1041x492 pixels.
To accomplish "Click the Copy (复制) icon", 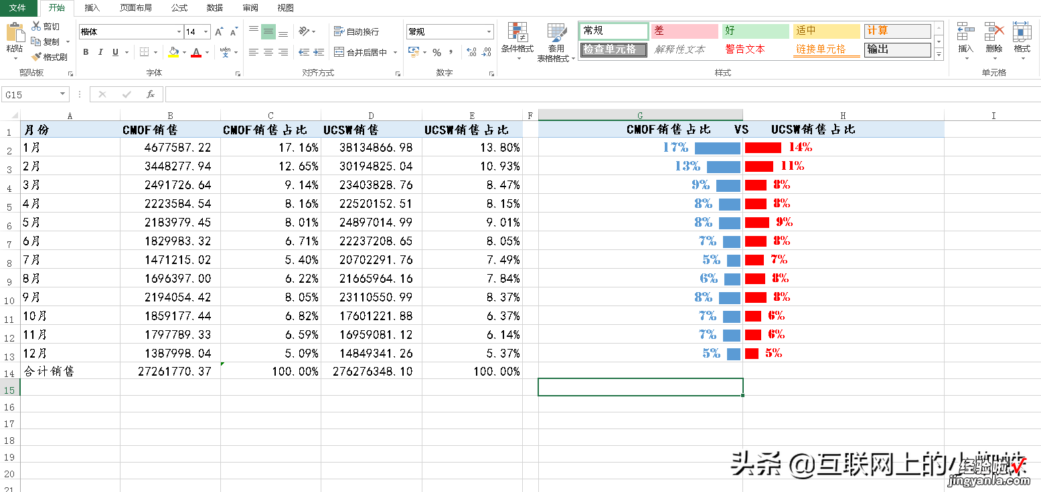I will (36, 41).
